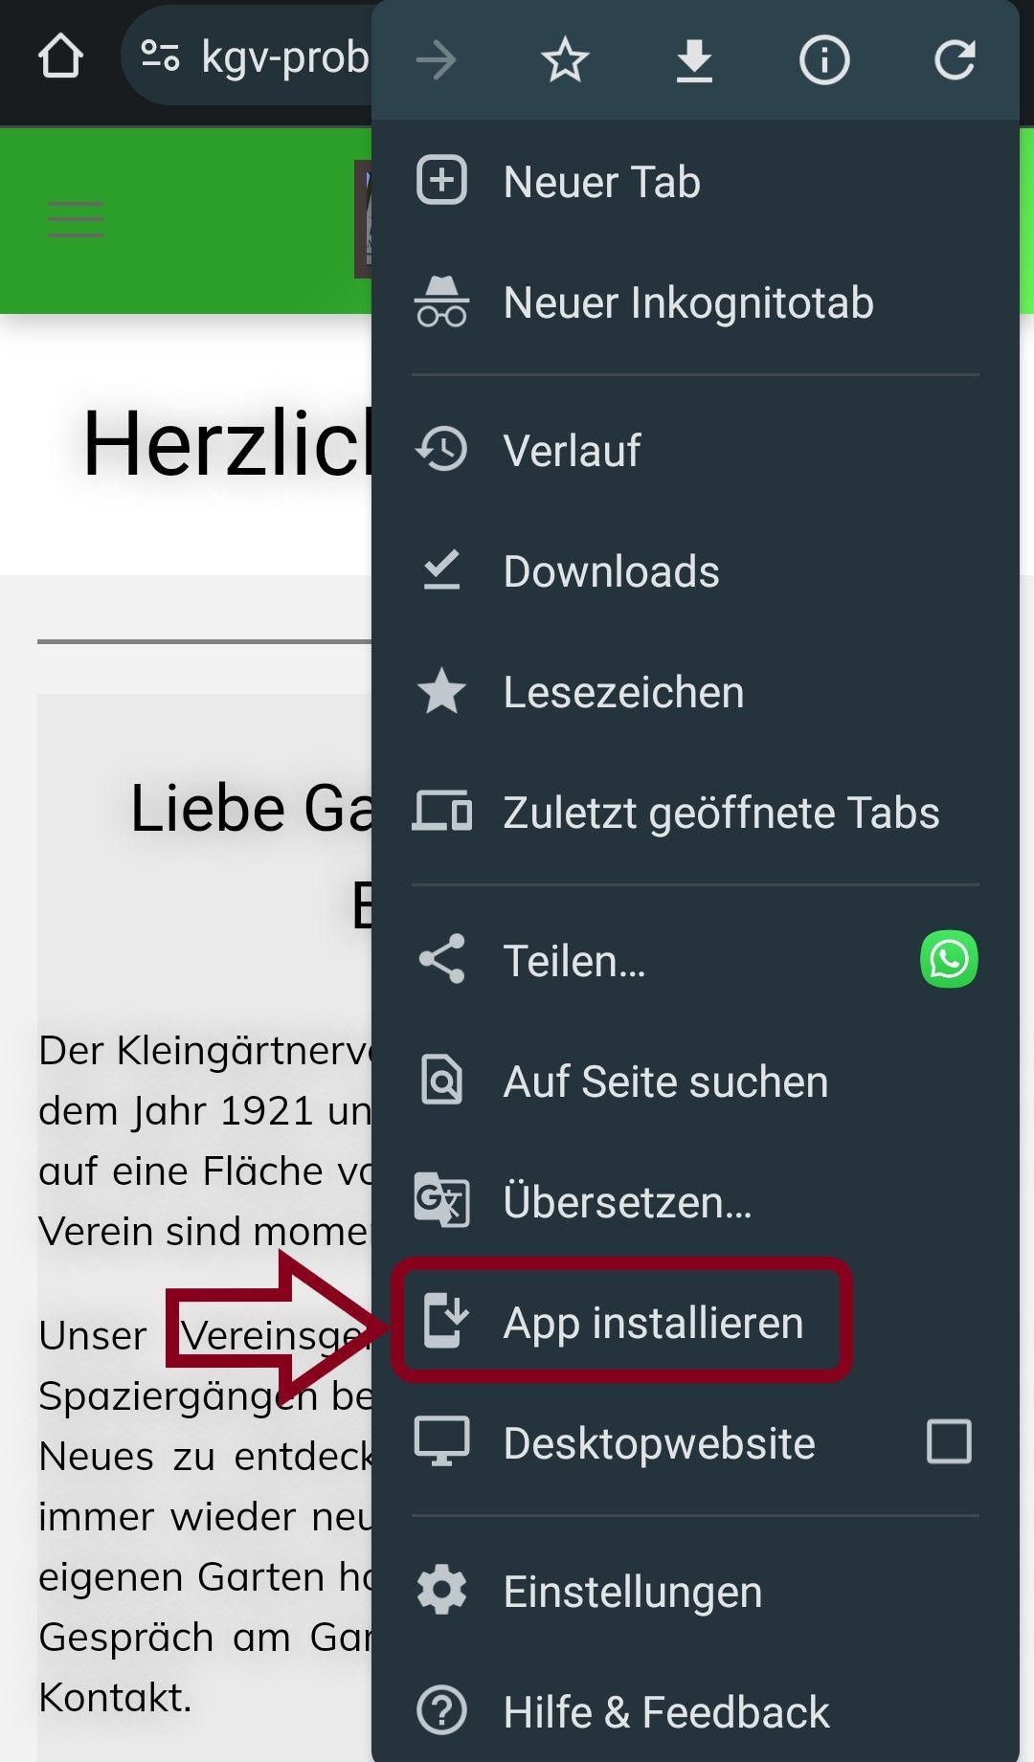Tap the home icon in browser toolbar
The image size is (1034, 1762).
click(60, 57)
